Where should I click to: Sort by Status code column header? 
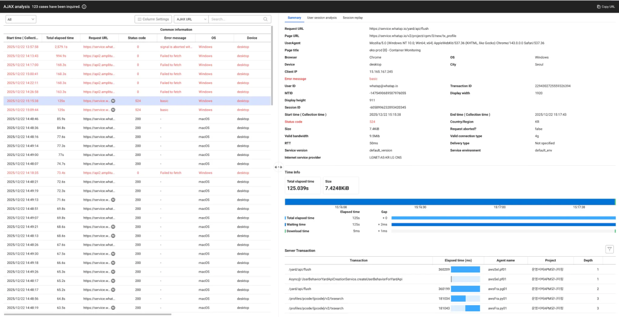click(137, 38)
